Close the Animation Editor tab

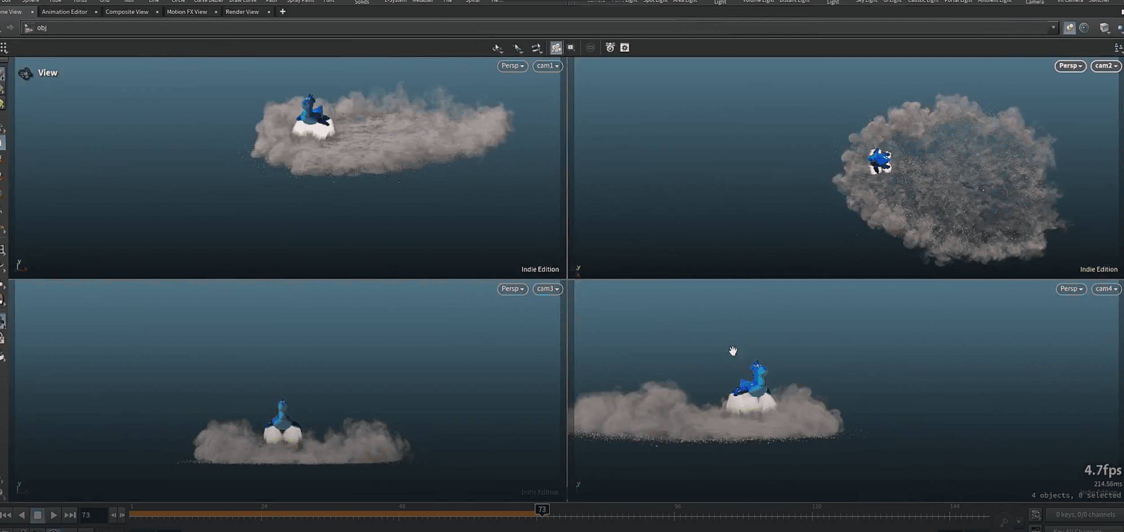[x=96, y=12]
